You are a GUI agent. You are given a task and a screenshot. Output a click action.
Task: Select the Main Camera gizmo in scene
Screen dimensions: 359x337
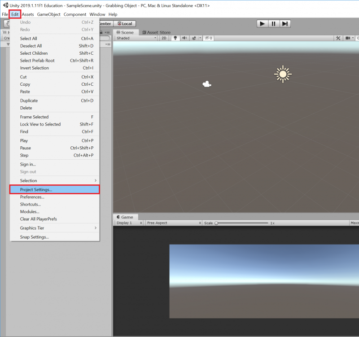(207, 84)
